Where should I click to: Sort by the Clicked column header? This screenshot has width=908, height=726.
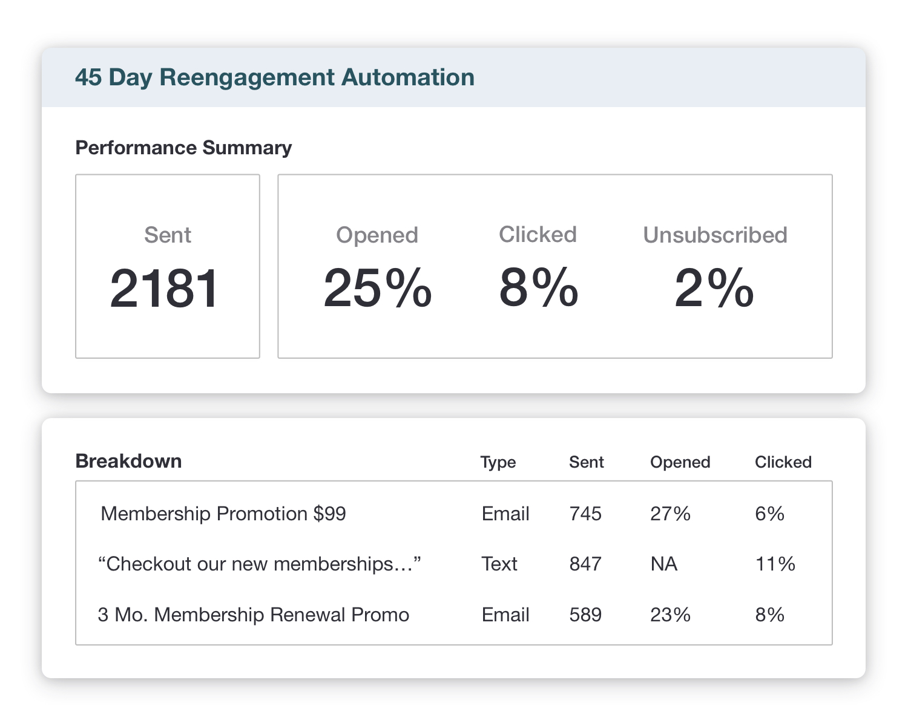783,462
